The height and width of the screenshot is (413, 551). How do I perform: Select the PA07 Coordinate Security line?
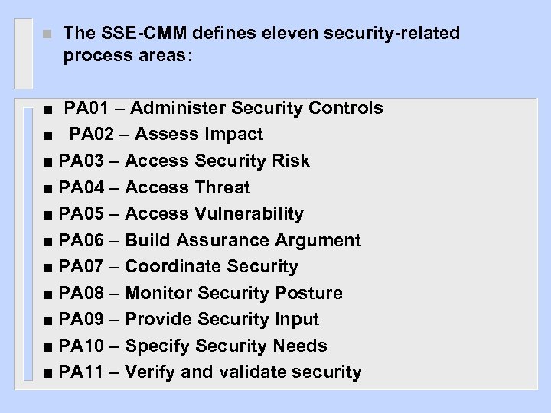tap(178, 266)
